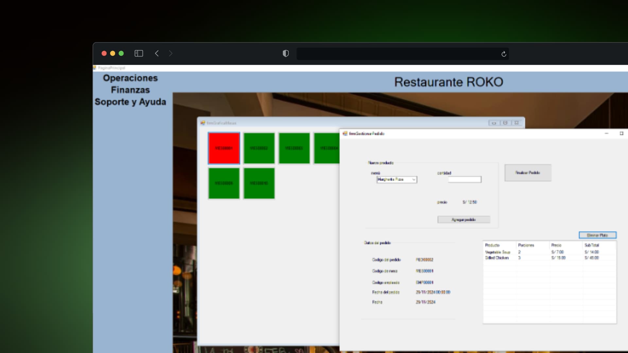
Task: Close the frmGraficaMesas window
Action: pyautogui.click(x=516, y=123)
